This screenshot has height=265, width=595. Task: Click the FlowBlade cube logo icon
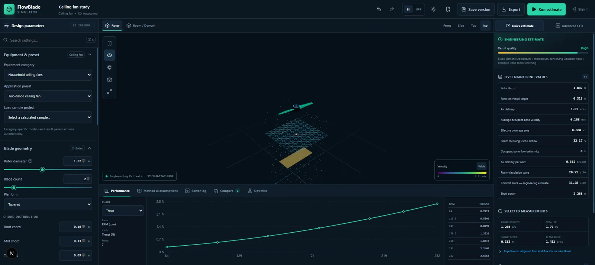point(9,9)
